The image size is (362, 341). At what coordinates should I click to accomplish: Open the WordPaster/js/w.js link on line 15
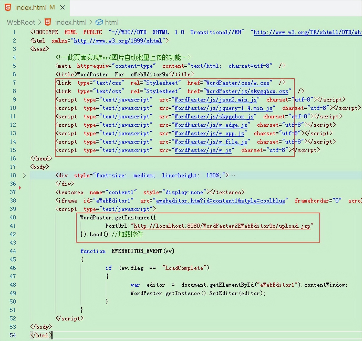click(x=203, y=150)
